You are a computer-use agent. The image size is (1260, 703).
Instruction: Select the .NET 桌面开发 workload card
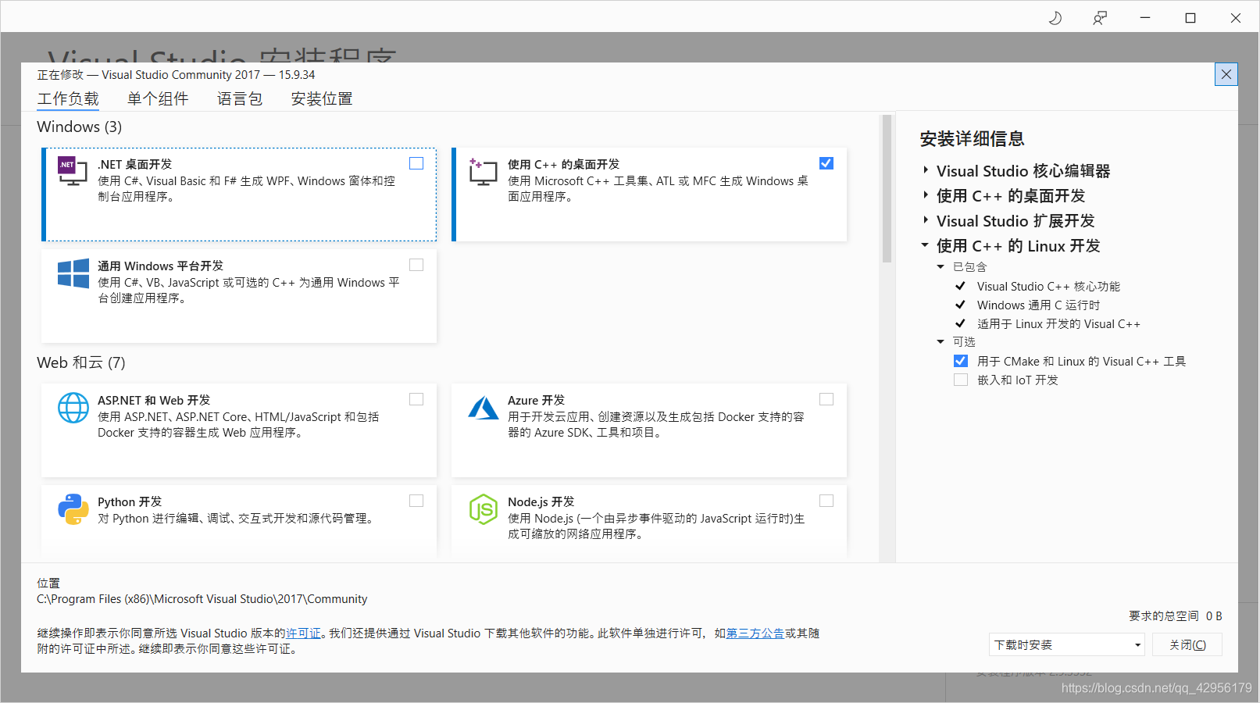point(239,194)
